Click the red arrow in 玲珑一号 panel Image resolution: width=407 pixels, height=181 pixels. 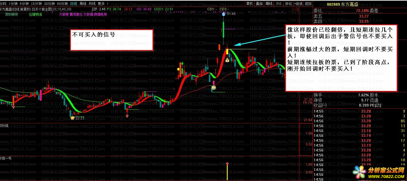pos(227,163)
